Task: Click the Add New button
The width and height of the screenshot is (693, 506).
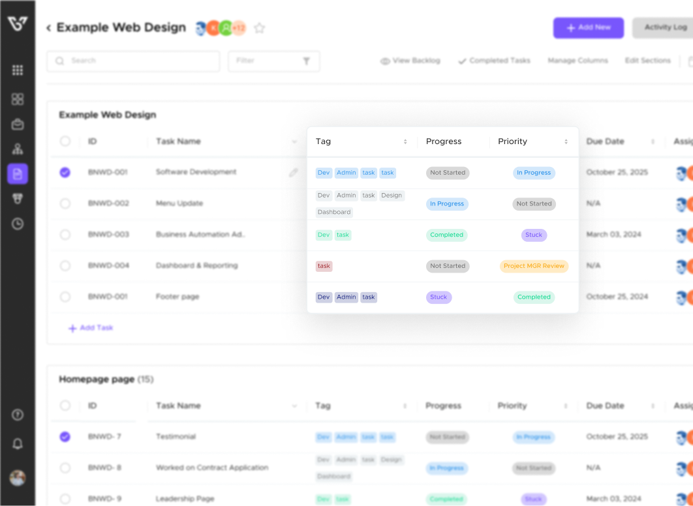Action: coord(588,28)
